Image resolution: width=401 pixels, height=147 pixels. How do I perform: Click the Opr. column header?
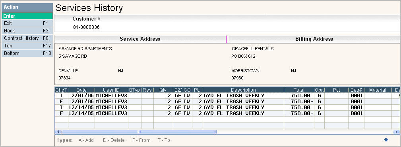coord(319,90)
